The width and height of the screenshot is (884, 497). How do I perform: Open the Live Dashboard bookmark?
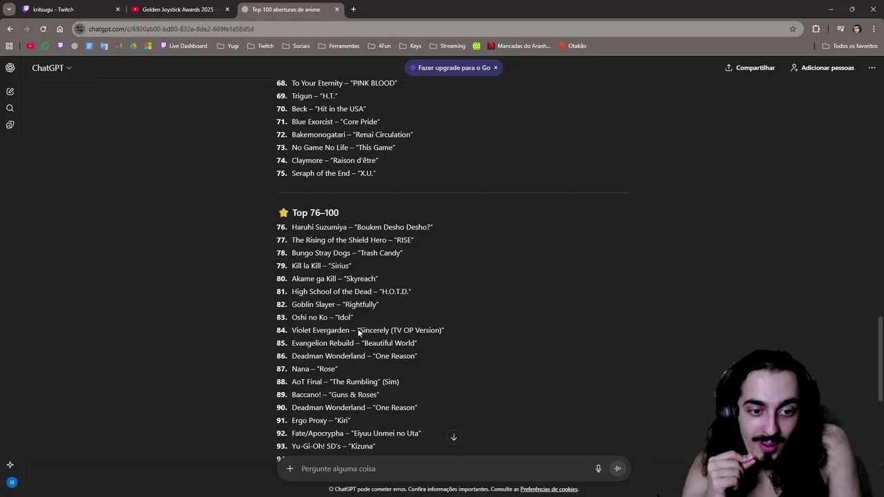[x=184, y=46]
